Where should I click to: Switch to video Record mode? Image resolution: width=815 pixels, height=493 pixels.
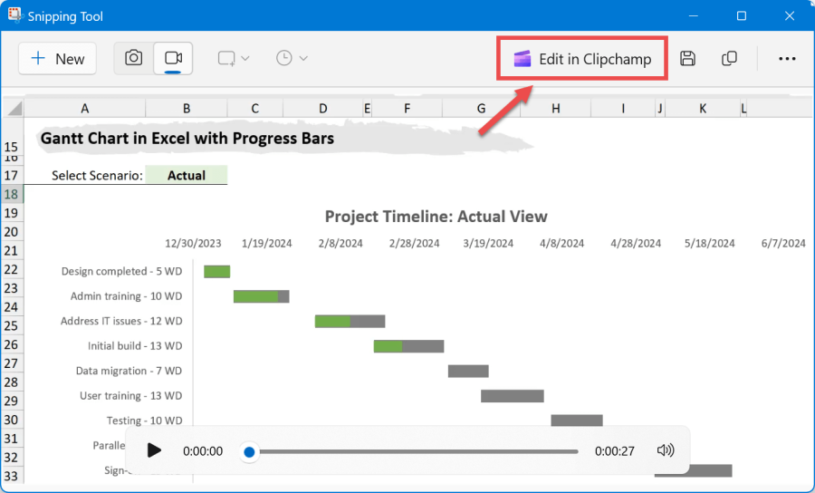[x=173, y=58]
